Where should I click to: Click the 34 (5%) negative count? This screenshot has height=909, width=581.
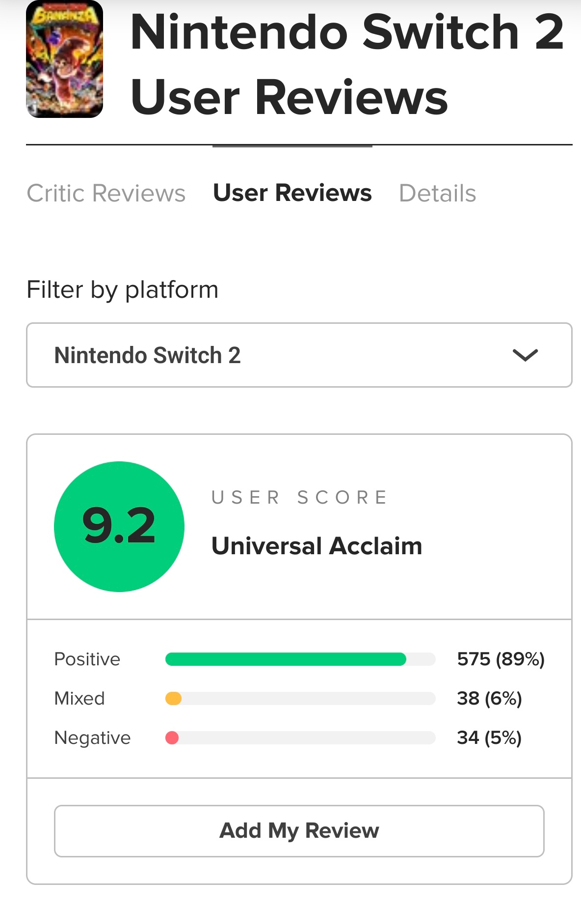coord(489,738)
